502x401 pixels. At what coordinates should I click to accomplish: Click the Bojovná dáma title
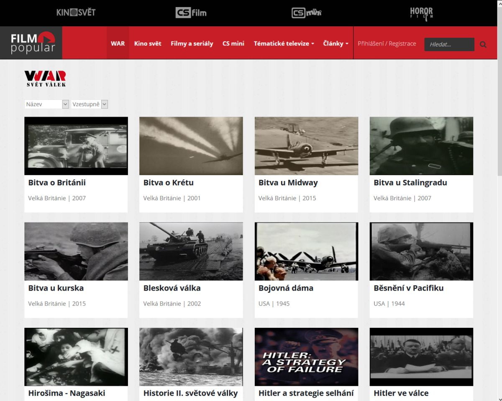click(x=286, y=288)
